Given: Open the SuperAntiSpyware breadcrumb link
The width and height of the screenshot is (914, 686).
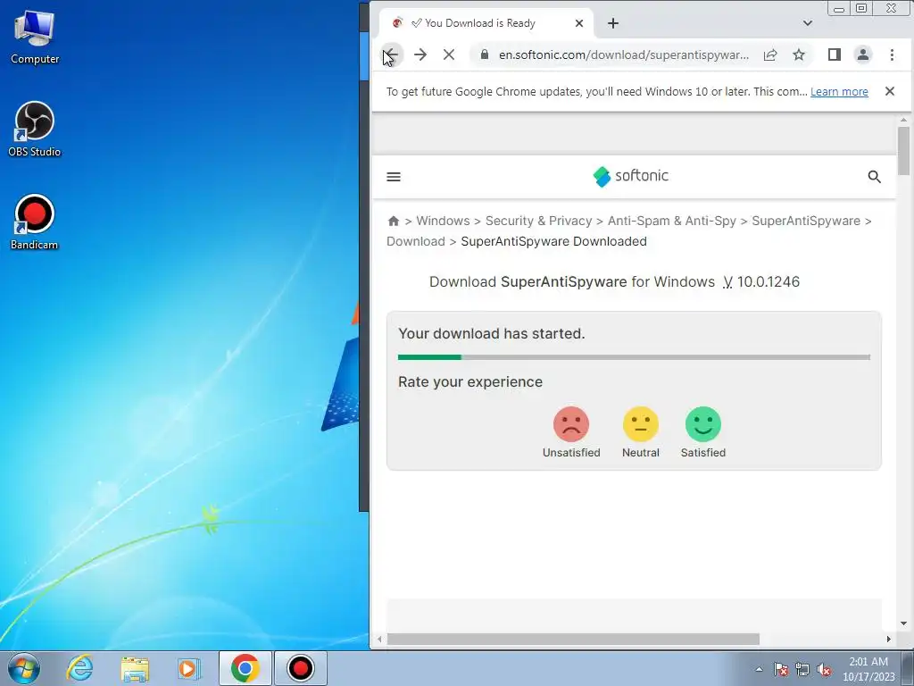Looking at the screenshot, I should (806, 222).
